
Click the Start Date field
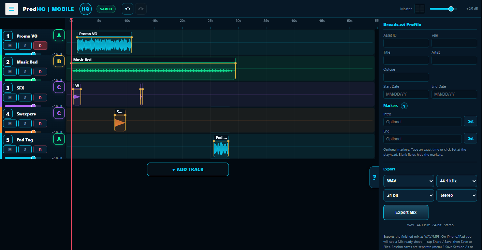point(406,94)
